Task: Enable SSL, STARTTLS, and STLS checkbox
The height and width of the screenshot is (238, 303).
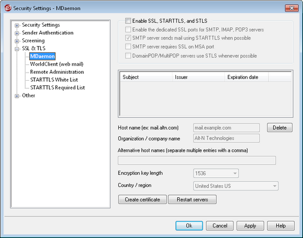Action: 128,21
